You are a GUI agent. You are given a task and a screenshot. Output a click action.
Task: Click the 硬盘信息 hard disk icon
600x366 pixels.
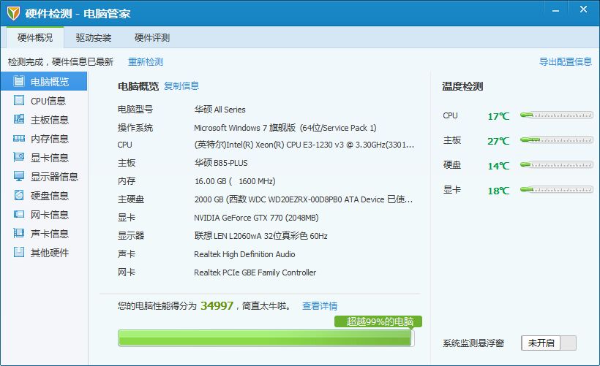18,195
